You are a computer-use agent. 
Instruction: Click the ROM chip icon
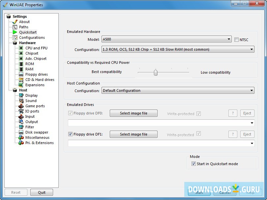click(21, 64)
